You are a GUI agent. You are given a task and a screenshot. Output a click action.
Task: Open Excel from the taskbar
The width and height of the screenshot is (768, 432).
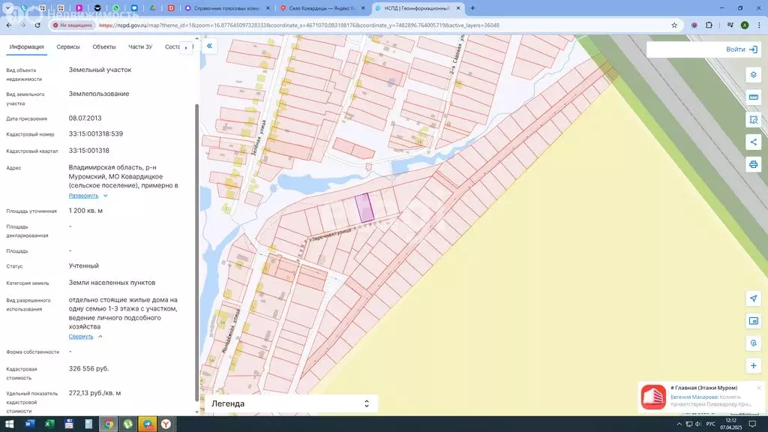49,424
